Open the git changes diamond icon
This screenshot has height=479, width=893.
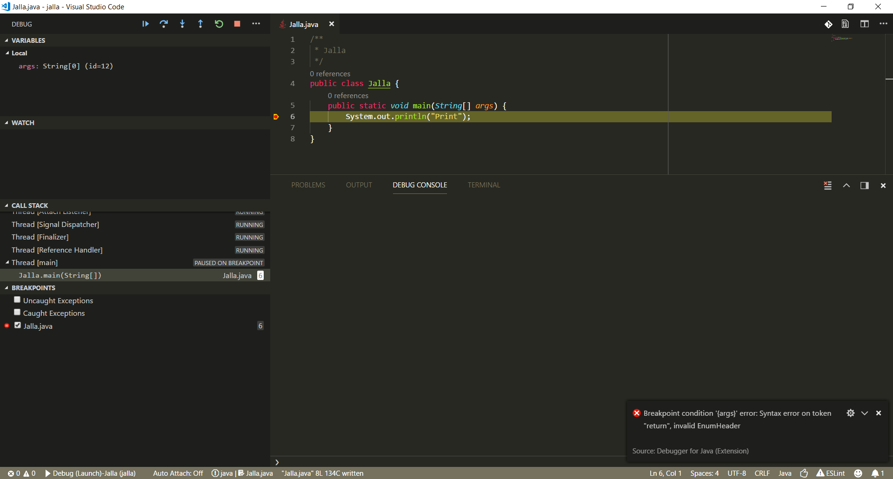click(x=828, y=24)
